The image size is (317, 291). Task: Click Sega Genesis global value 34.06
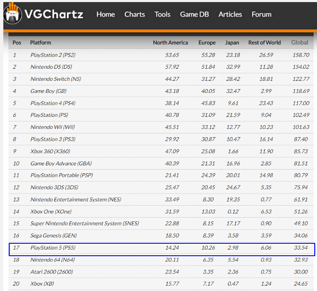(301, 235)
